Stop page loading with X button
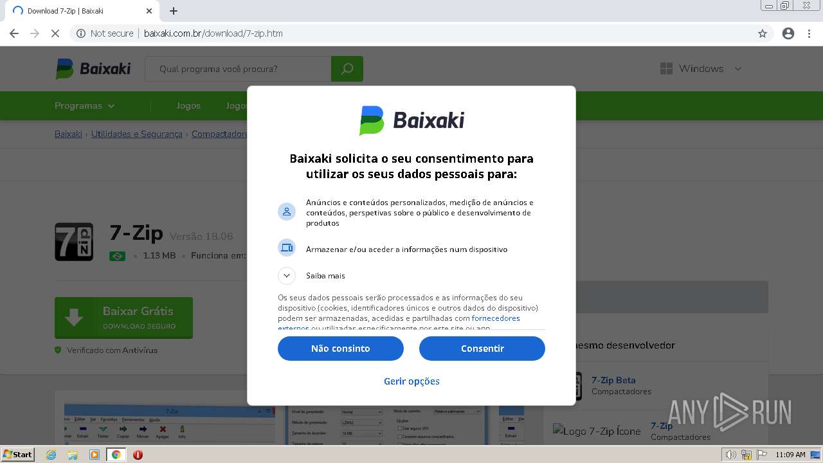Screen dimensions: 823x463 click(55, 33)
